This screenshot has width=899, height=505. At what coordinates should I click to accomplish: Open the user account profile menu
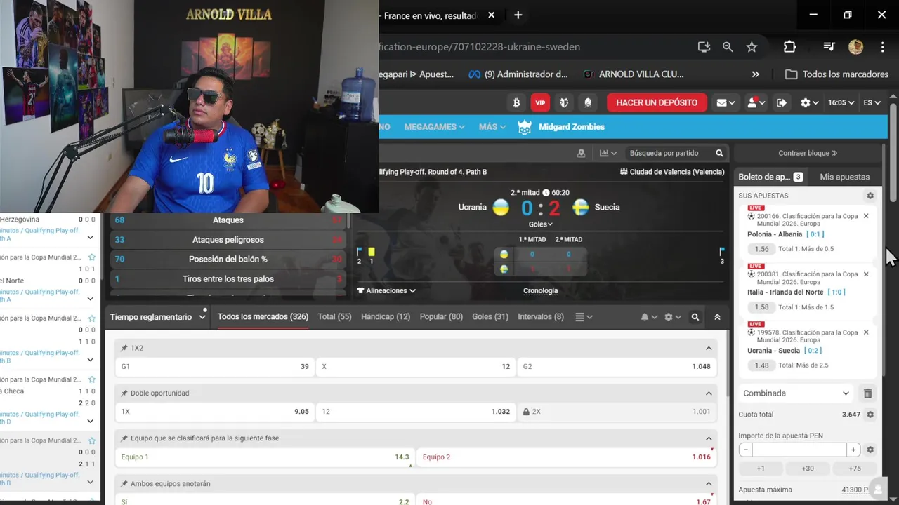pyautogui.click(x=756, y=102)
